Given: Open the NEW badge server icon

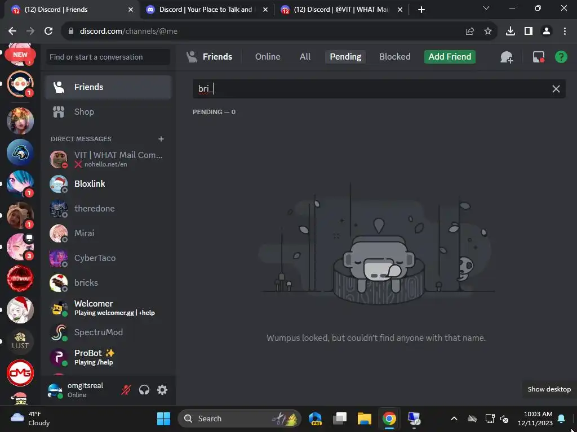Looking at the screenshot, I should click(20, 55).
